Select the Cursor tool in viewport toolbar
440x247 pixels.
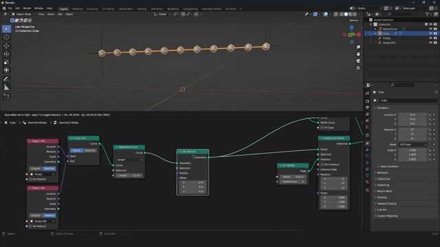coord(6,37)
